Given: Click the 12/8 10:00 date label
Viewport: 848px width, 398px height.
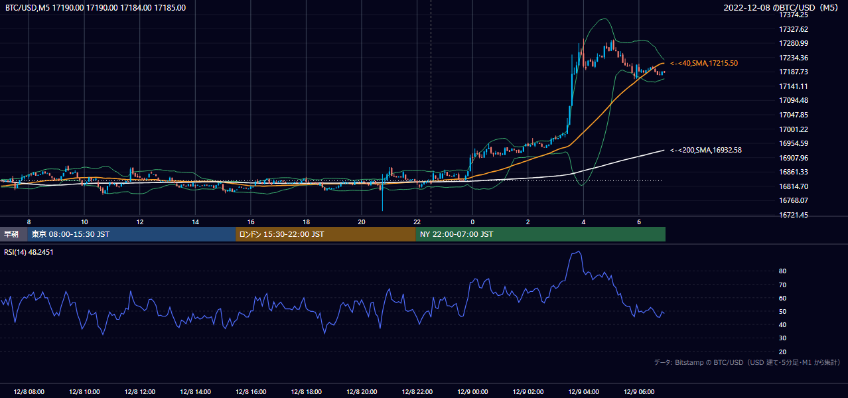Looking at the screenshot, I should point(84,392).
